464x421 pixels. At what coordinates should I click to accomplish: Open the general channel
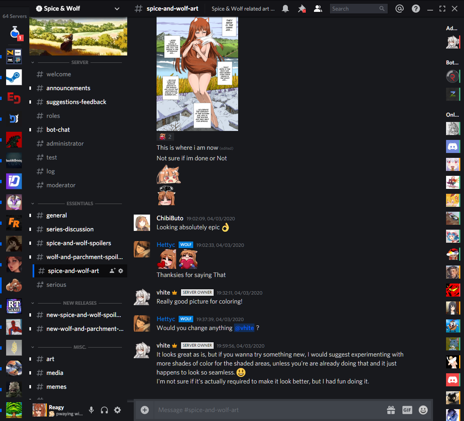(x=80, y=215)
